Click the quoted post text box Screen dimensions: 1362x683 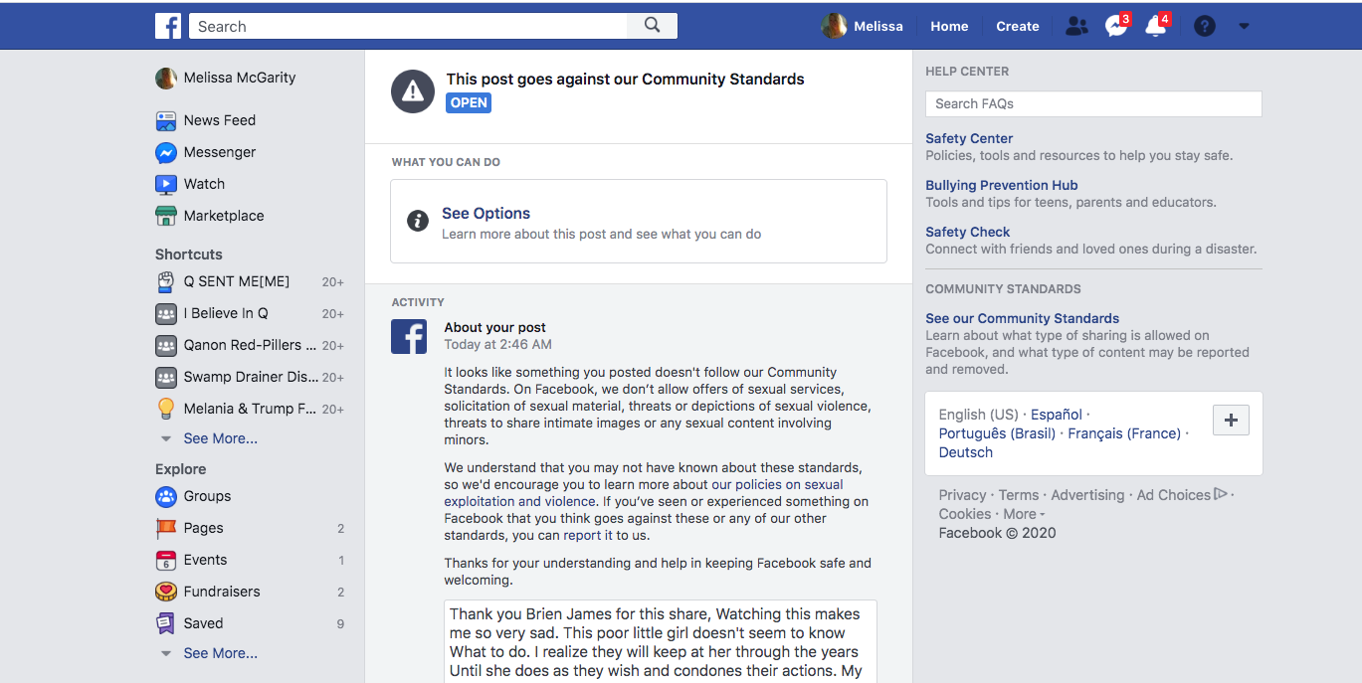pos(661,641)
